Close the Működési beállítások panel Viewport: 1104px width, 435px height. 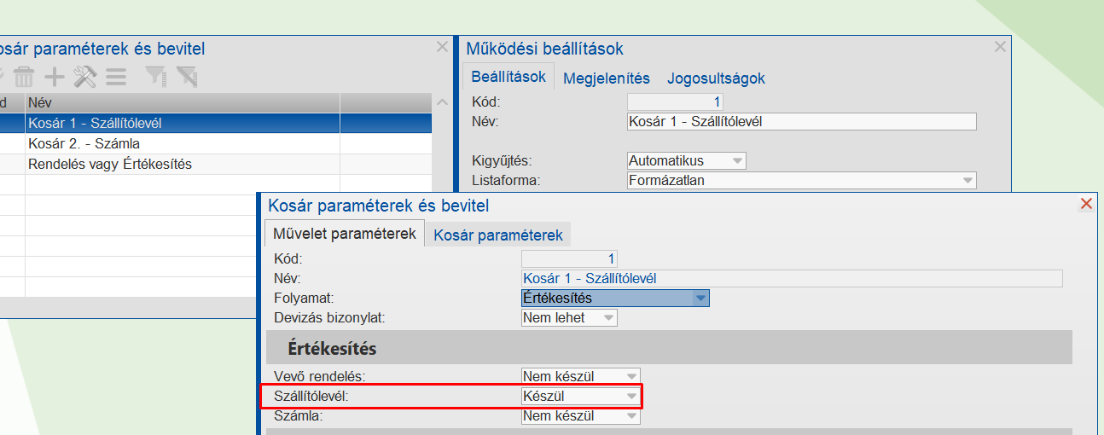point(1000,48)
